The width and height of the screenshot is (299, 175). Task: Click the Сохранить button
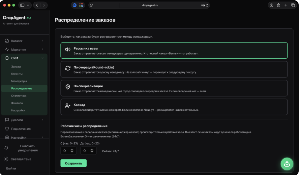(74, 163)
